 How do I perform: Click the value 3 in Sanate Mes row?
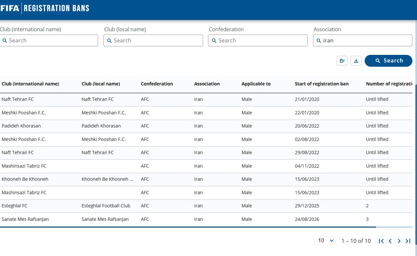click(367, 219)
